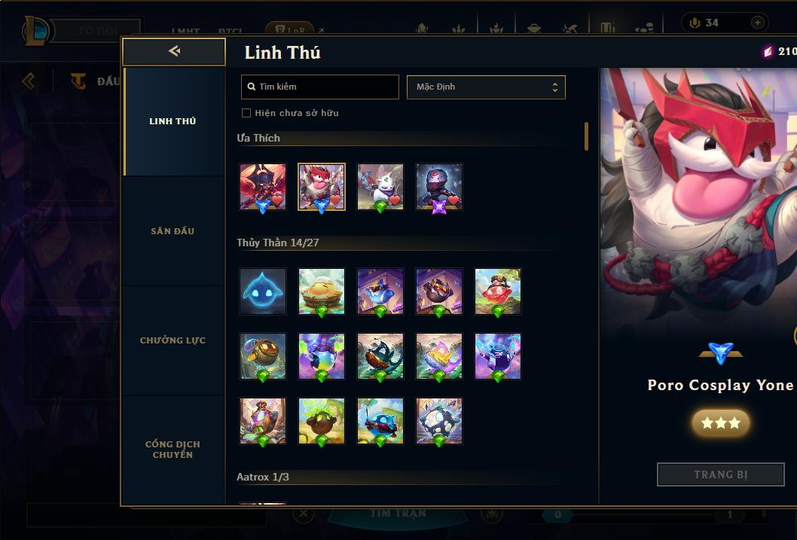Click the tactician list vertical scrollbar
Viewport: 797px width, 540px height.
coord(586,136)
